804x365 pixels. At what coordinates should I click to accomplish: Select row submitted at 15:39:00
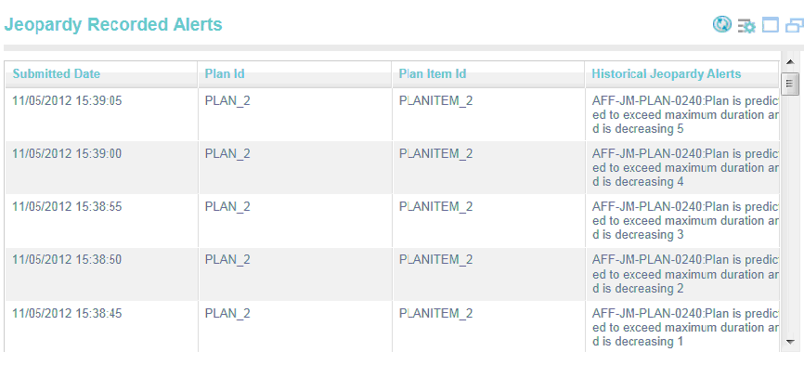point(392,167)
